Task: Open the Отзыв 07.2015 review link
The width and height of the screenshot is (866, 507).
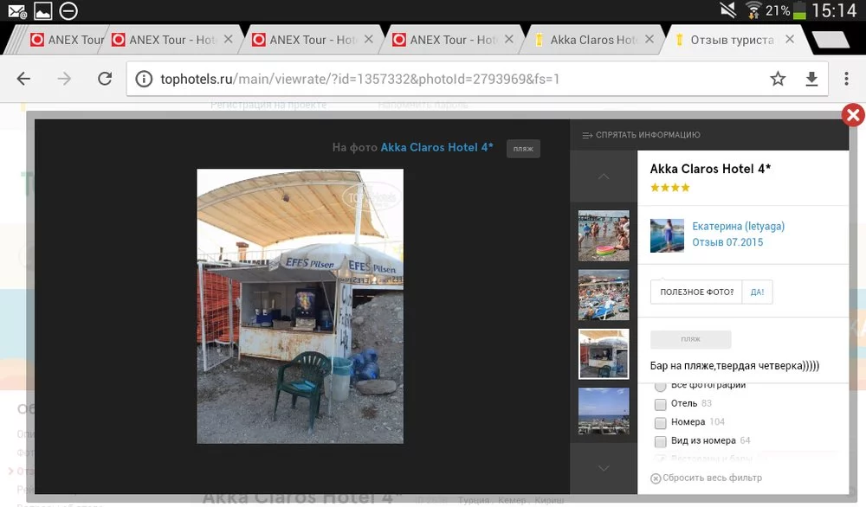Action: coord(727,241)
